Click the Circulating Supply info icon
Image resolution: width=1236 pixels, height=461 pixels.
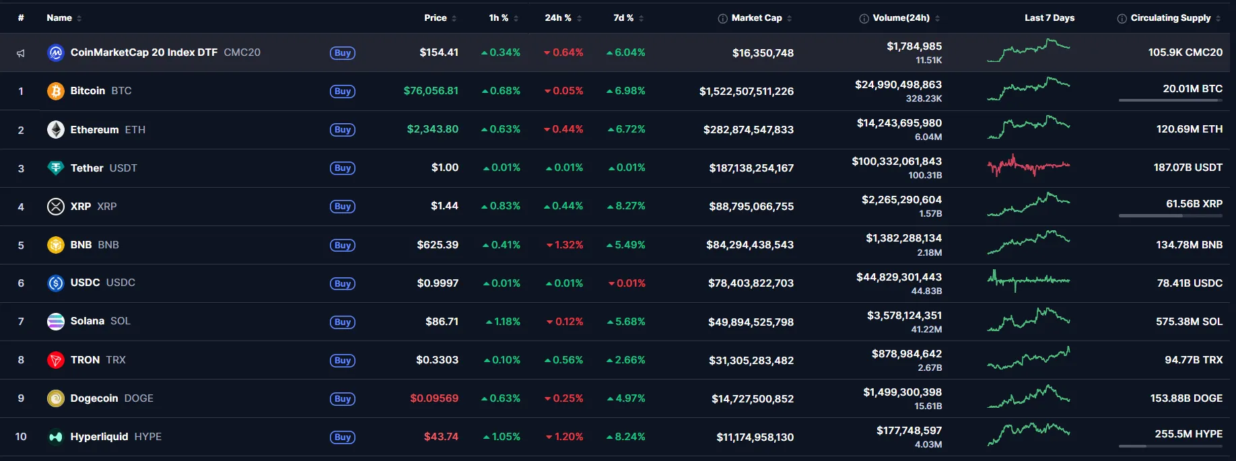click(1122, 19)
